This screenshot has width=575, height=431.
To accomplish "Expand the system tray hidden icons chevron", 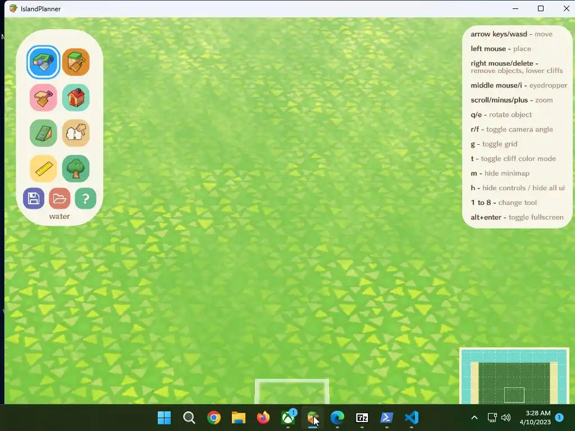I will 474,418.
